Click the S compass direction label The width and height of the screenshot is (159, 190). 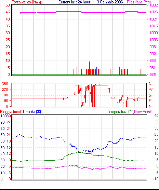tap(150, 95)
